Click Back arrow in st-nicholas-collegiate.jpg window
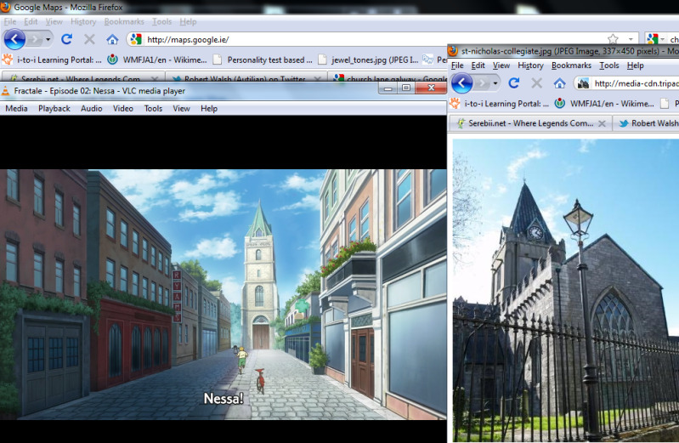Viewport: 679px width, 443px height. 462,82
